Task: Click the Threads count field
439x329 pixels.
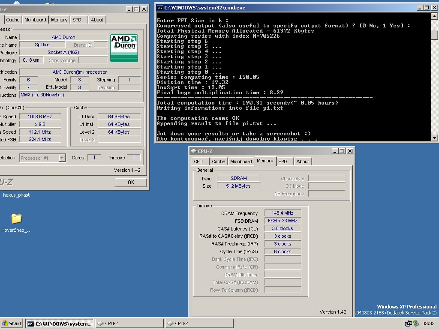Action: (134, 158)
